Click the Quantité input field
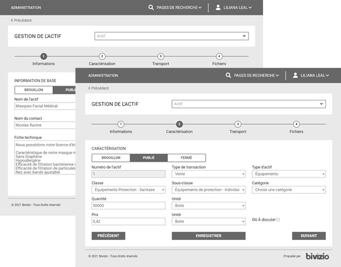341x267 pixels. point(129,206)
